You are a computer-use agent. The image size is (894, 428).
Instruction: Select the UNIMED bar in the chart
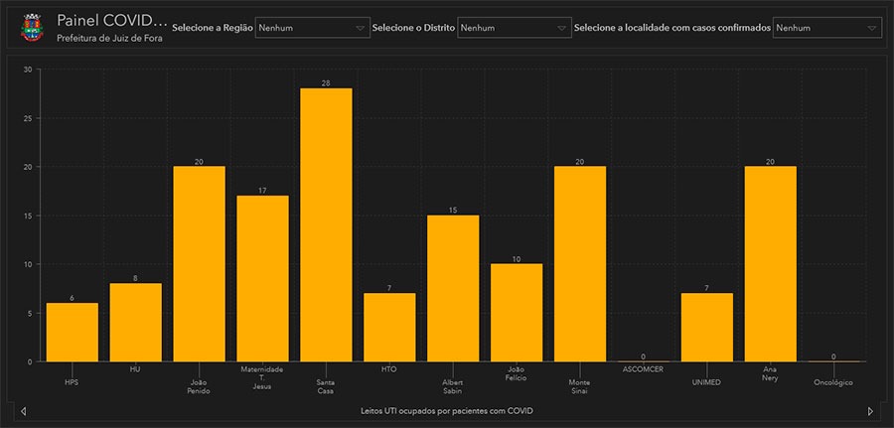pos(707,328)
